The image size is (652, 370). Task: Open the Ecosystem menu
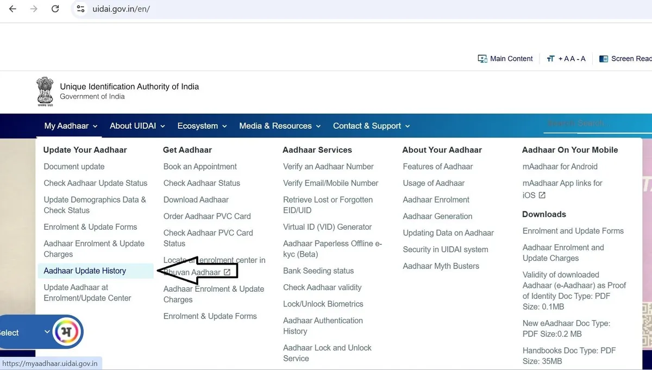pos(202,126)
